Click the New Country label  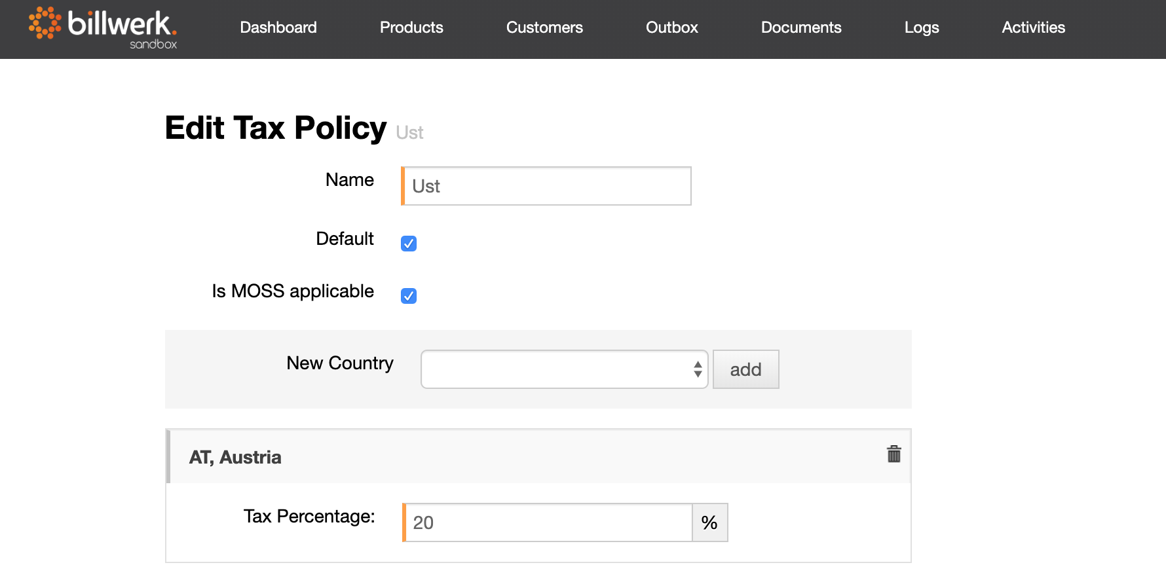click(x=340, y=363)
